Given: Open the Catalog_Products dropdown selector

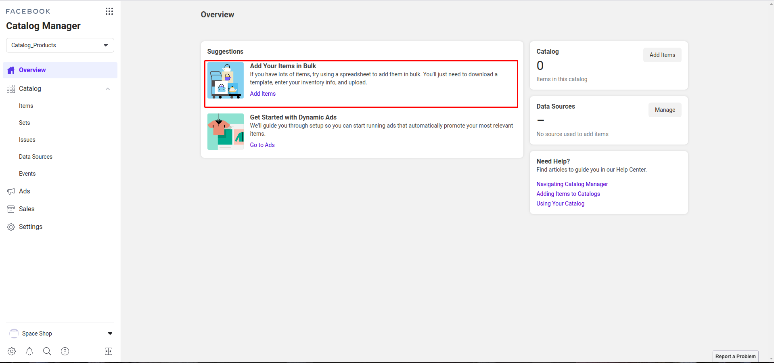Looking at the screenshot, I should [60, 45].
